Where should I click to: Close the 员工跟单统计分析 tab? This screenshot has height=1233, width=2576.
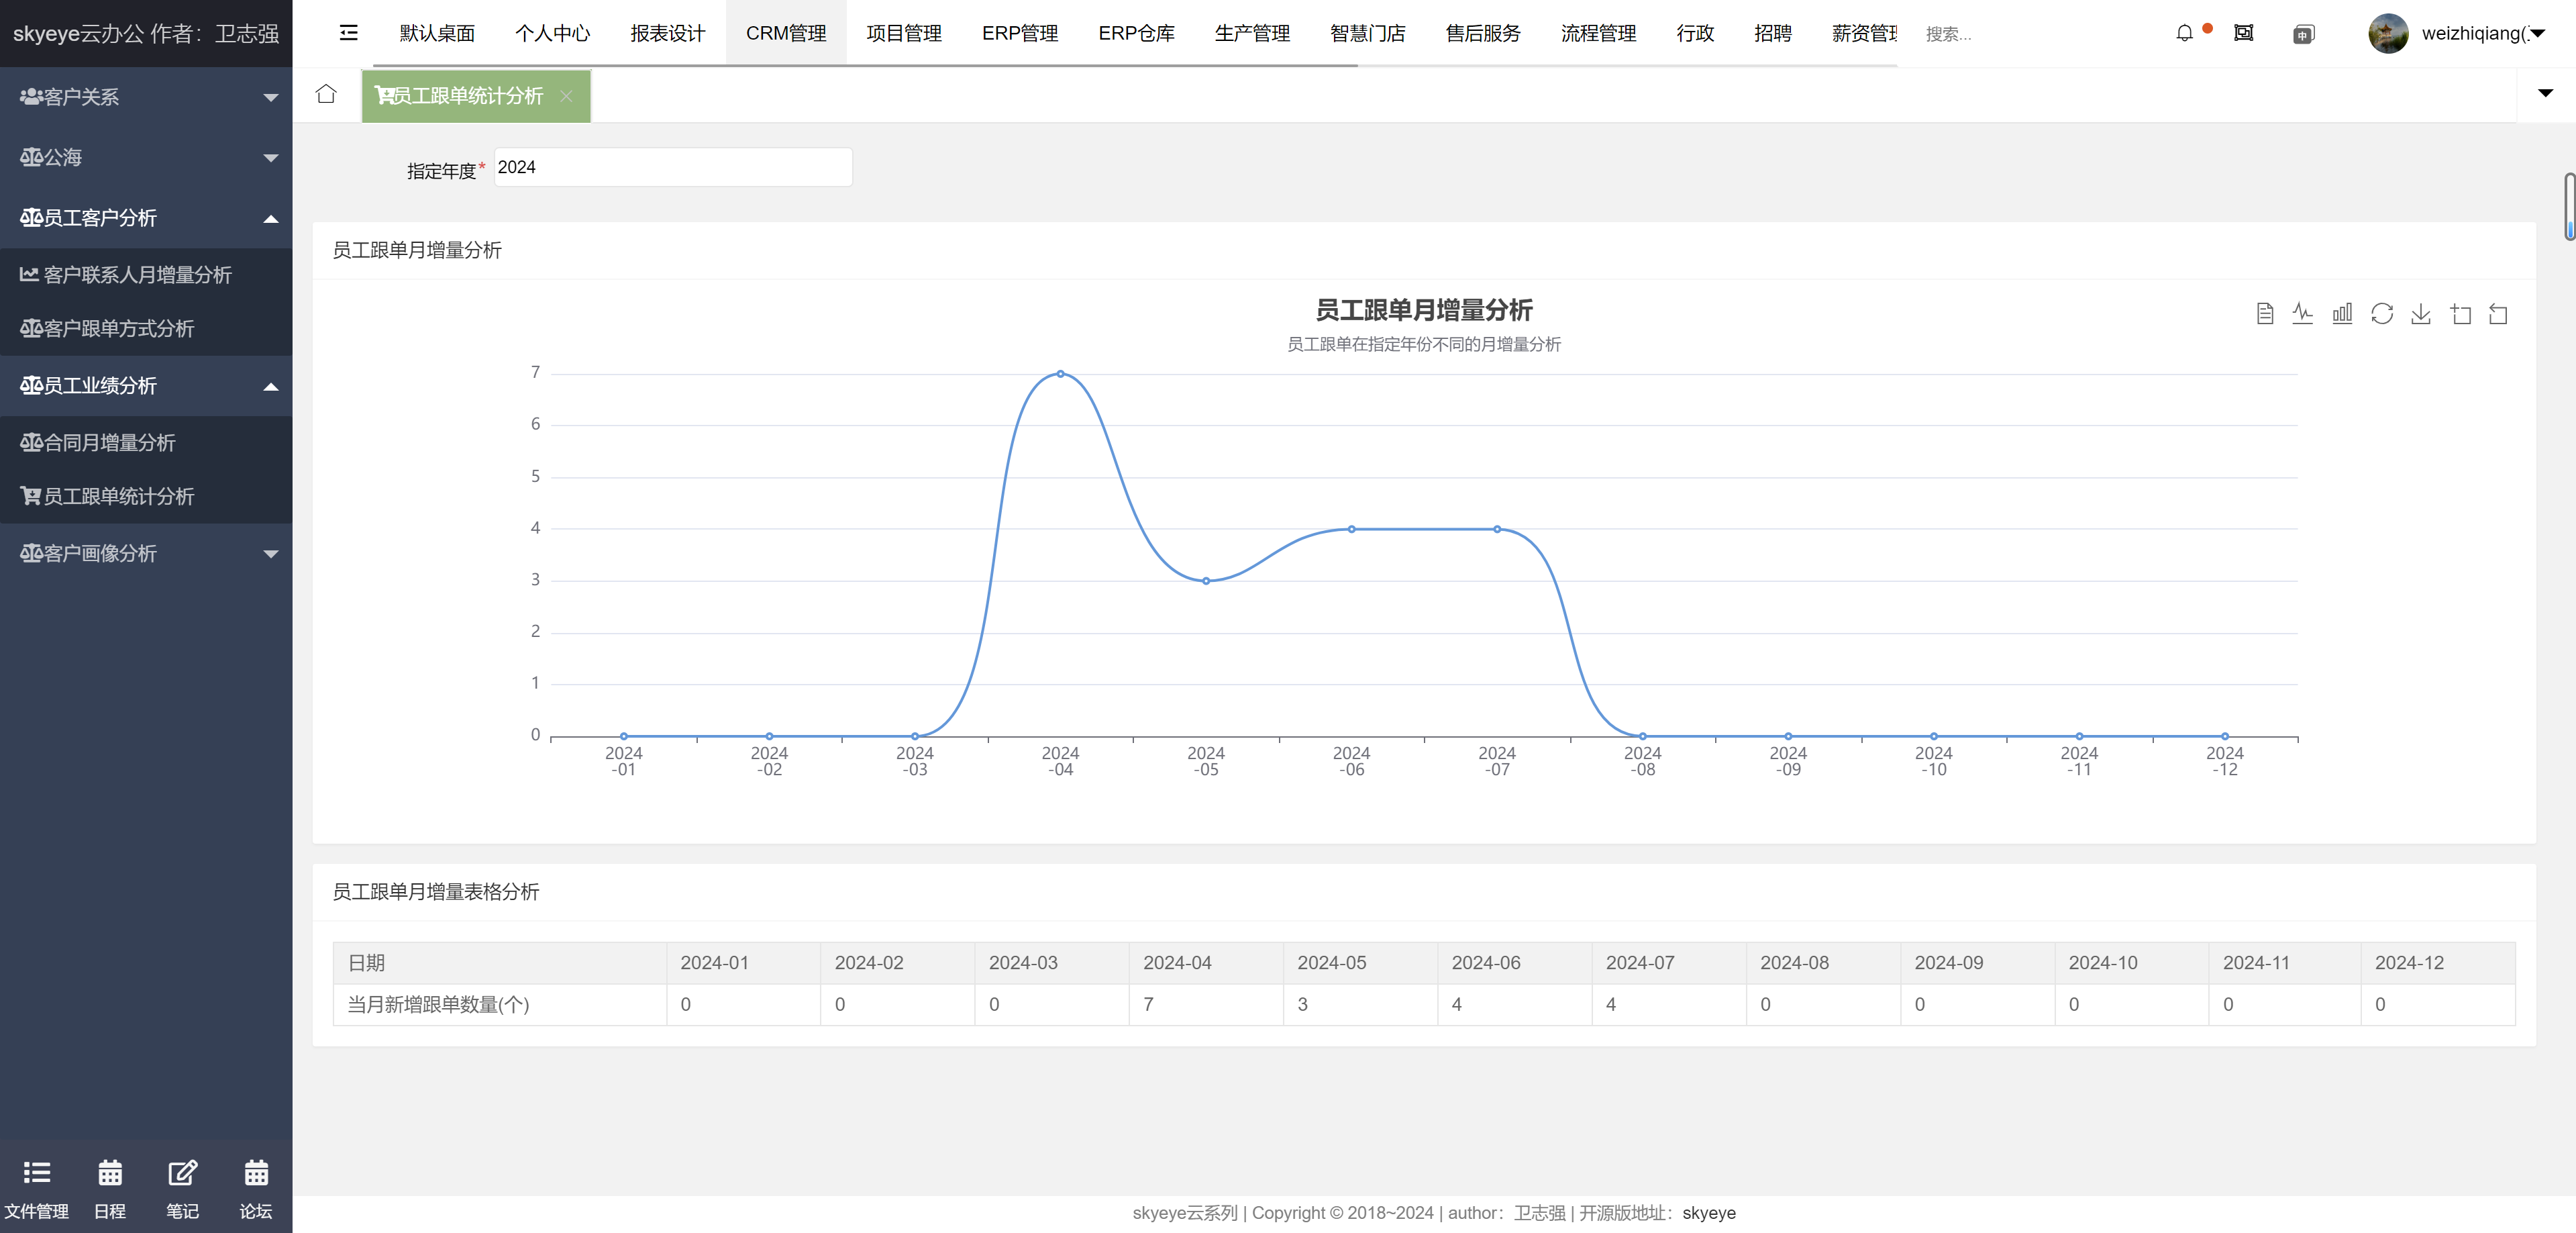coord(566,96)
